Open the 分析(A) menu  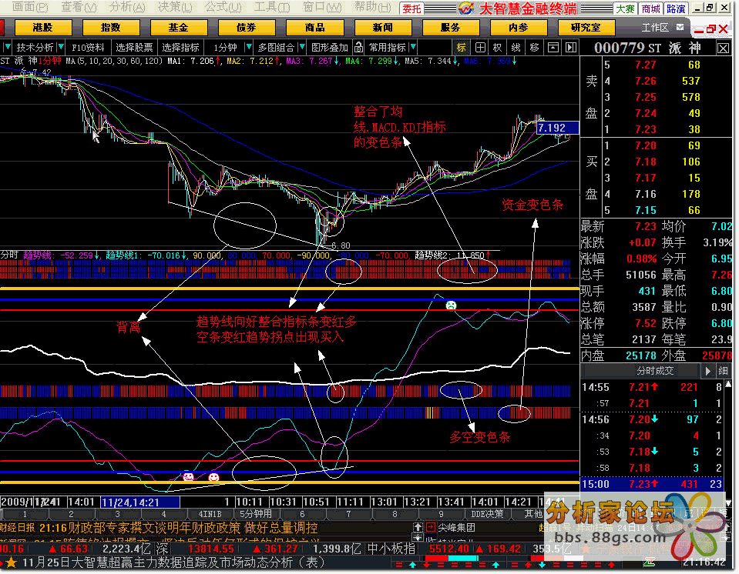[x=127, y=7]
